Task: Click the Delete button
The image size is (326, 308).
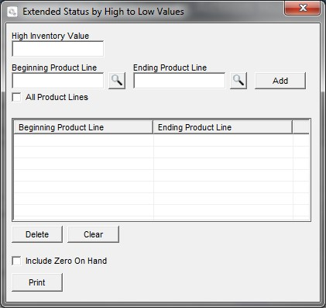Action: point(37,234)
